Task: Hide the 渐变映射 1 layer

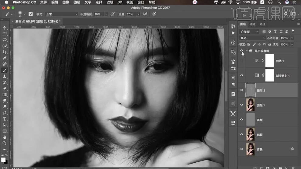Action: pyautogui.click(x=242, y=75)
